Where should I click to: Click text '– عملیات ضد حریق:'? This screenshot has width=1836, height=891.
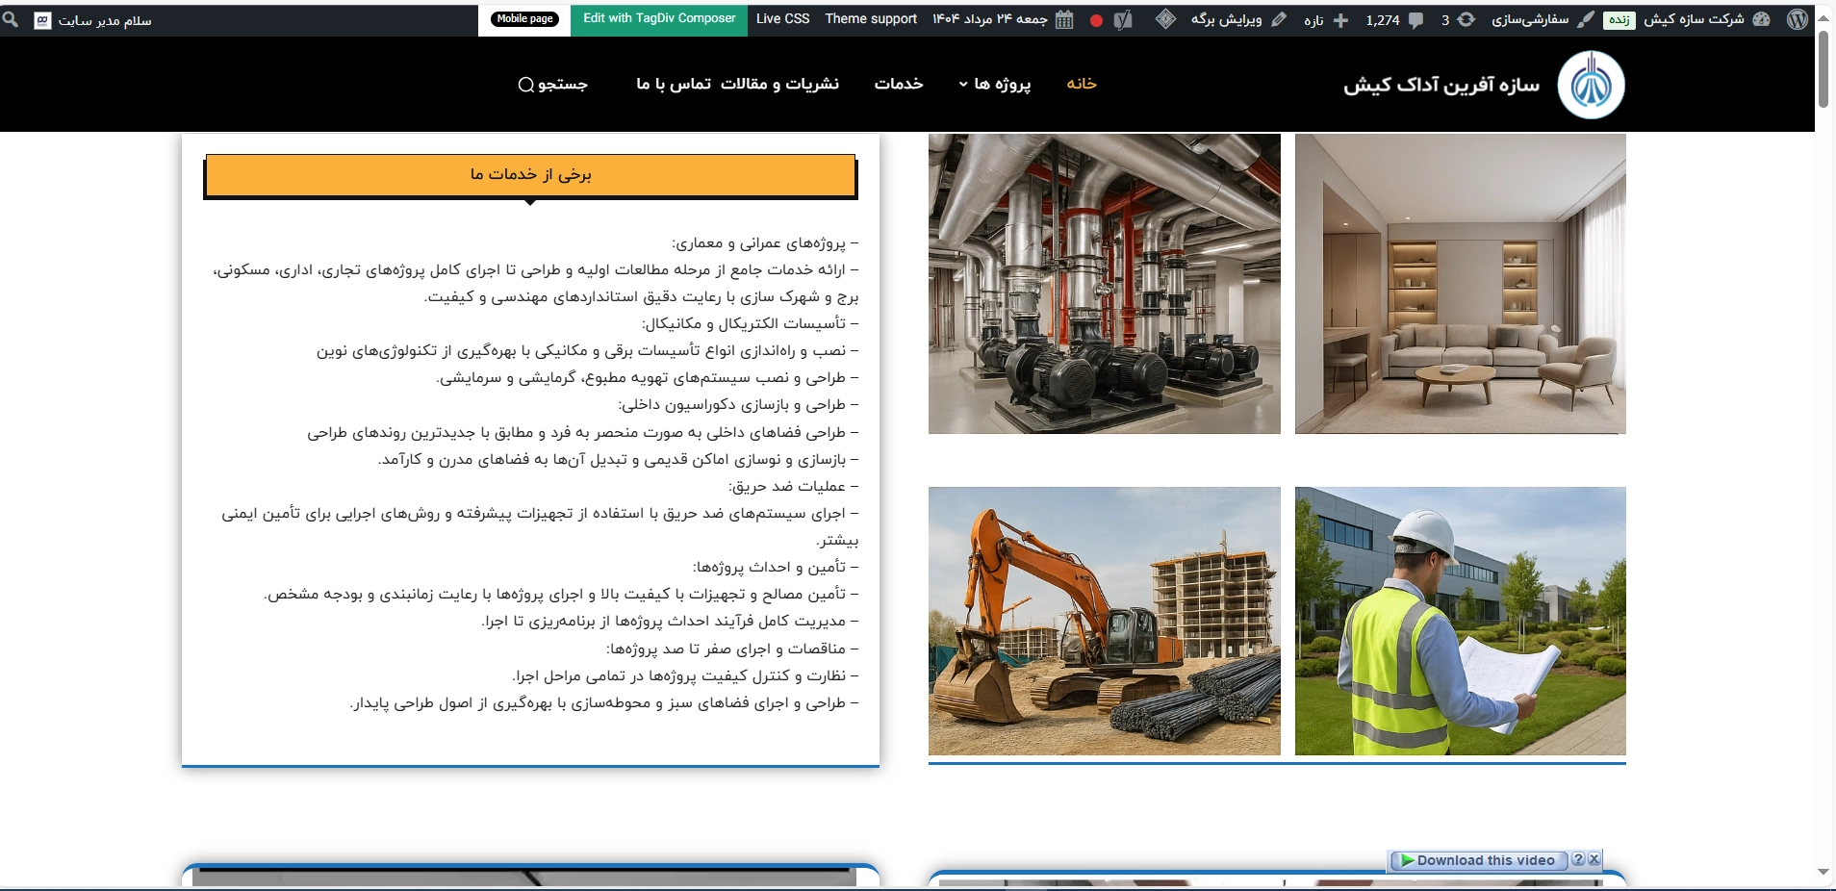coord(793,487)
